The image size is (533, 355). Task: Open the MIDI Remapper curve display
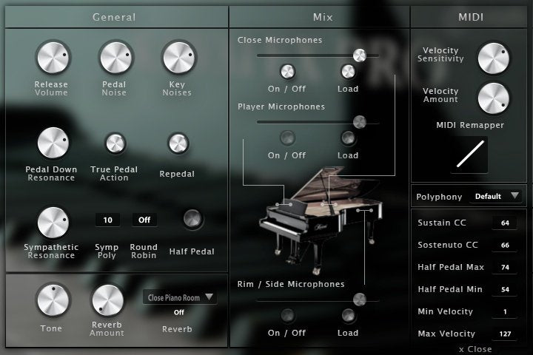tap(469, 154)
